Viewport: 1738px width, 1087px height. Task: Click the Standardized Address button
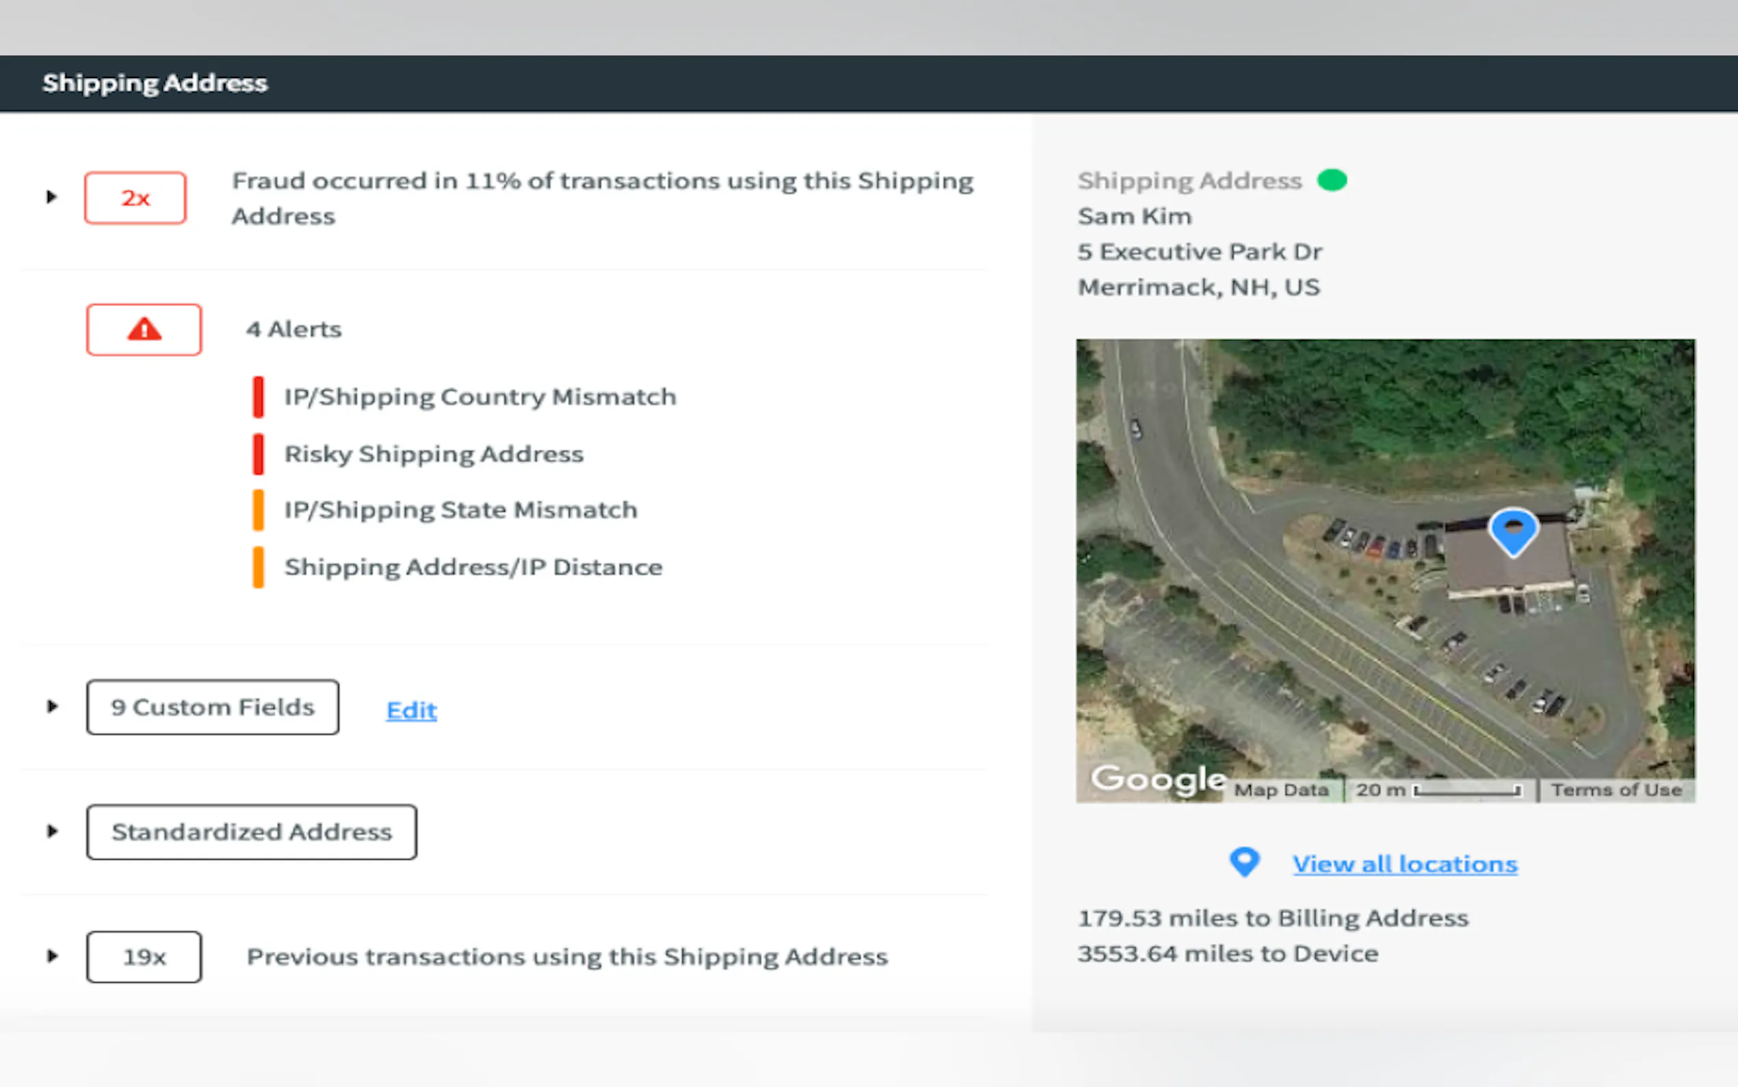pos(252,832)
